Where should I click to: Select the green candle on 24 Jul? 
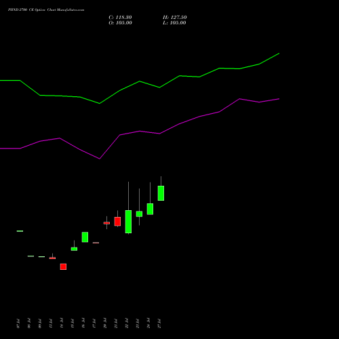point(150,209)
